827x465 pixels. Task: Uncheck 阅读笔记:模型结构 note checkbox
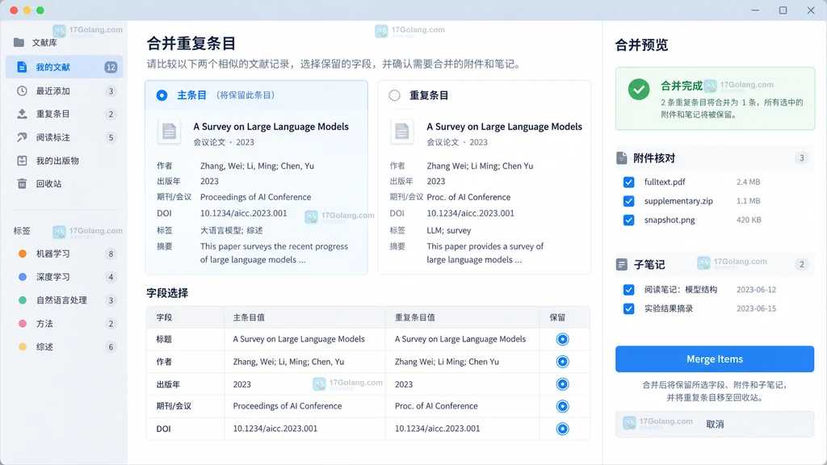pos(628,290)
